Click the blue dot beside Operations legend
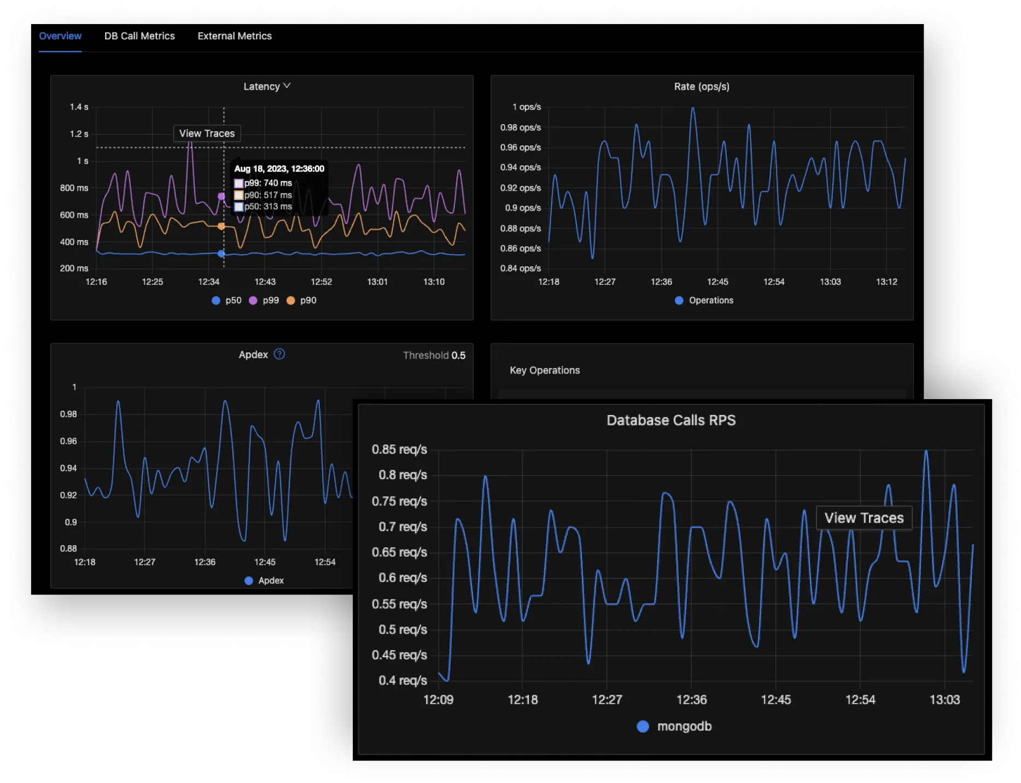The image size is (1021, 783). [x=679, y=300]
